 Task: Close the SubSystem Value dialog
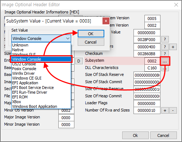coord(106,21)
